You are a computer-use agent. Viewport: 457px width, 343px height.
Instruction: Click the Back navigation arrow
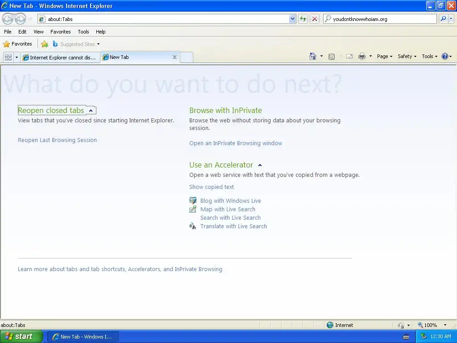[8, 19]
